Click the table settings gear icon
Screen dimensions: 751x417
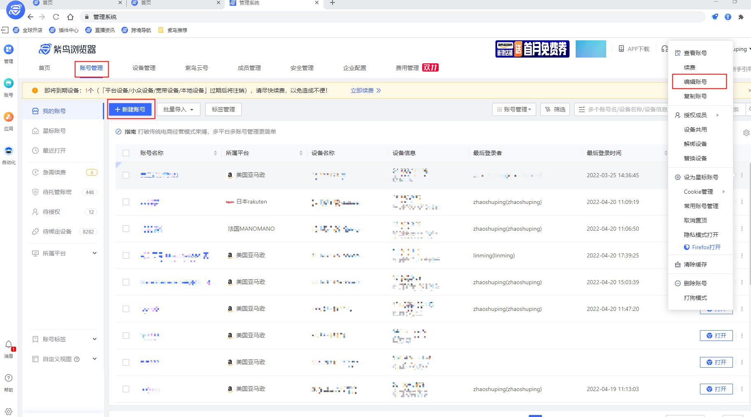(x=746, y=132)
